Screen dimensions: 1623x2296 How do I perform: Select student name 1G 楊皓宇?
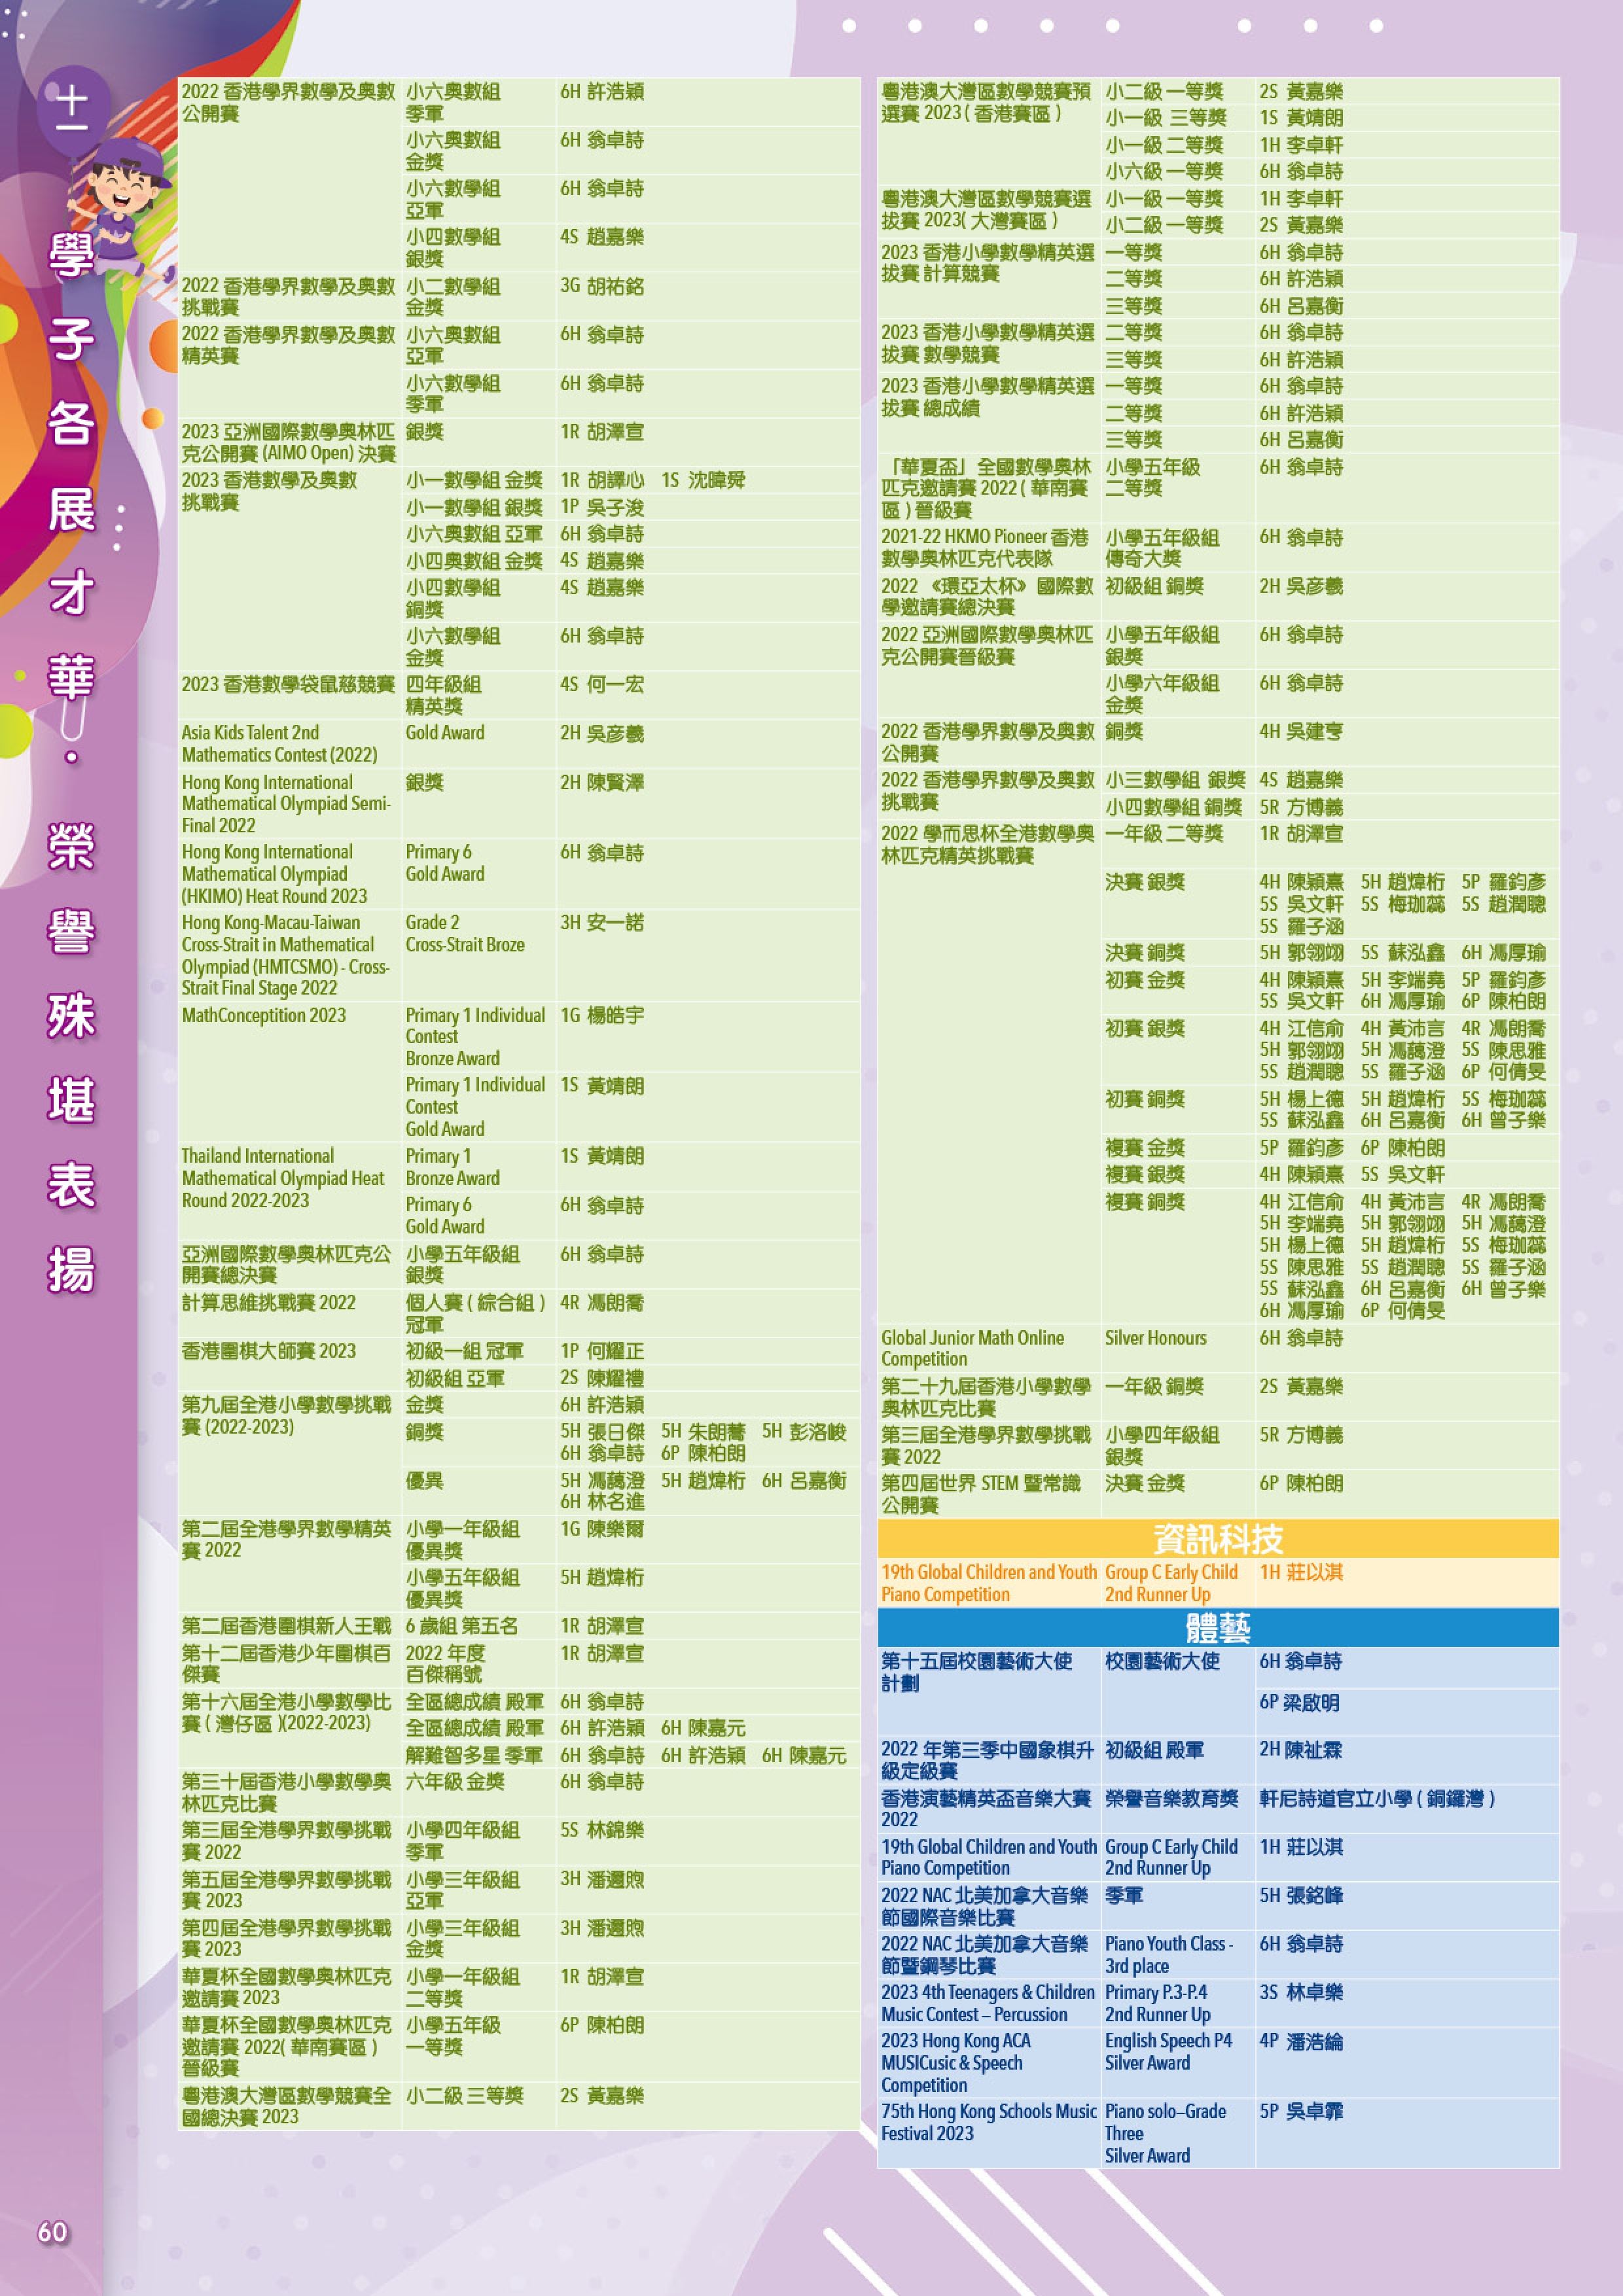tap(601, 1016)
